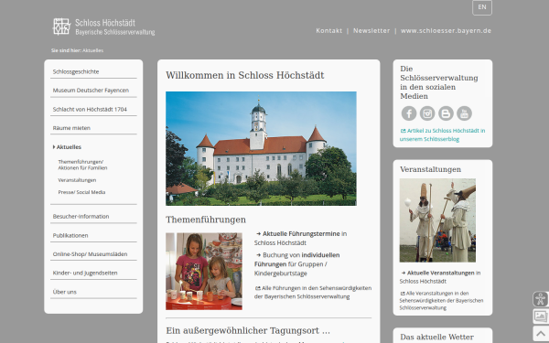Click the image gallery icon at right edge
Image resolution: width=549 pixels, height=343 pixels.
(540, 316)
